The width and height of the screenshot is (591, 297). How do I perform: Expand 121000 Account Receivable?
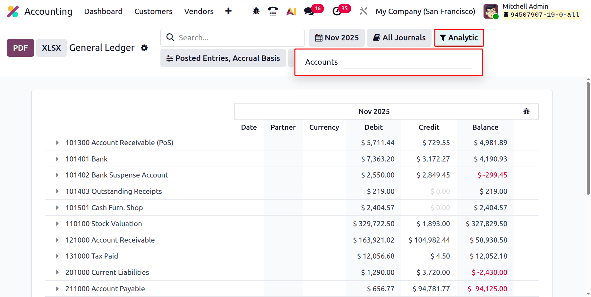(57, 240)
